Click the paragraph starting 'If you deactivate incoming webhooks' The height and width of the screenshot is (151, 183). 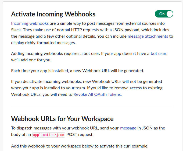(87, 88)
